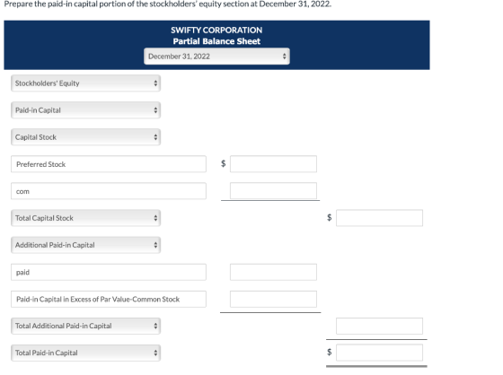Click the amount box beside the 'paid' field

(x=273, y=272)
